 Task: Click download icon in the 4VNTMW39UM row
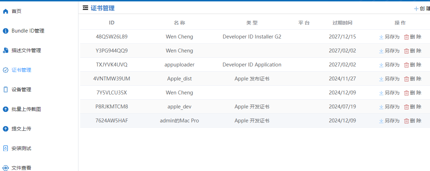[381, 79]
